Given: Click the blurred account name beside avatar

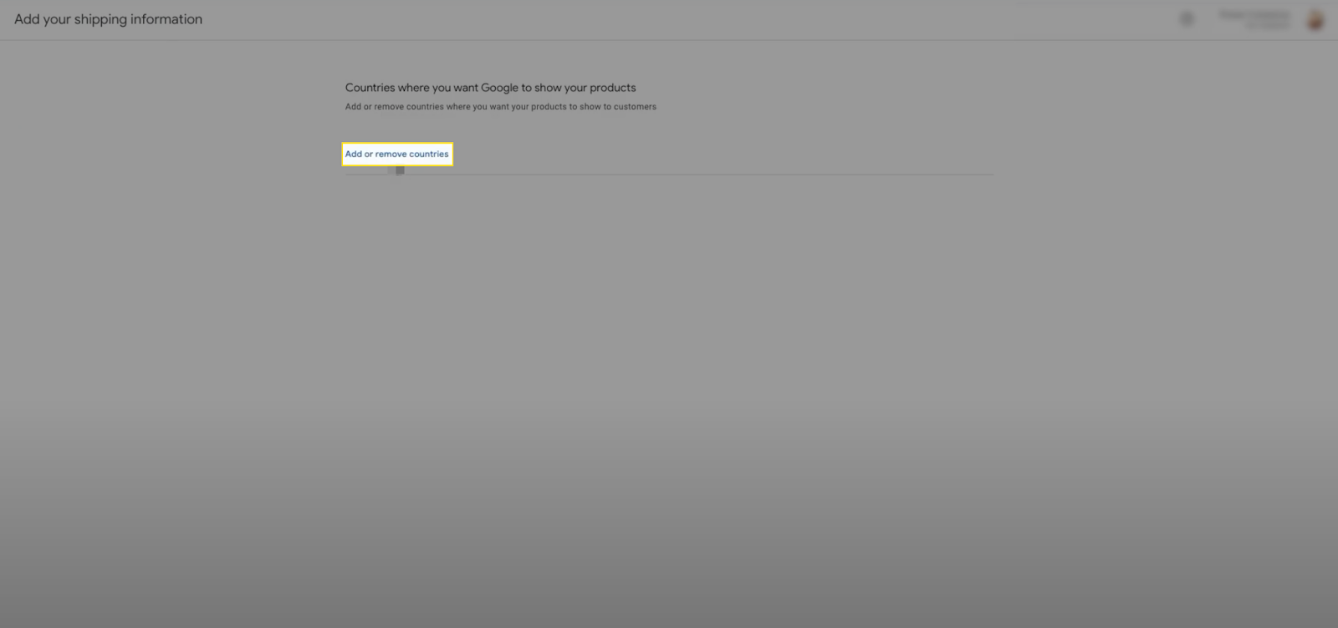Looking at the screenshot, I should (1254, 14).
